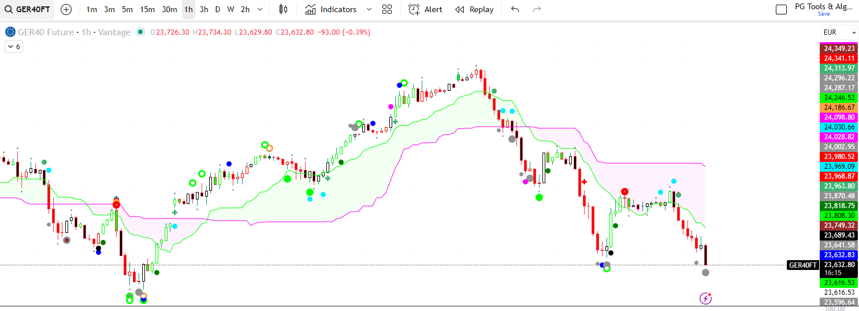Open the PG Tools layout menu
The height and width of the screenshot is (311, 859).
[x=824, y=8]
